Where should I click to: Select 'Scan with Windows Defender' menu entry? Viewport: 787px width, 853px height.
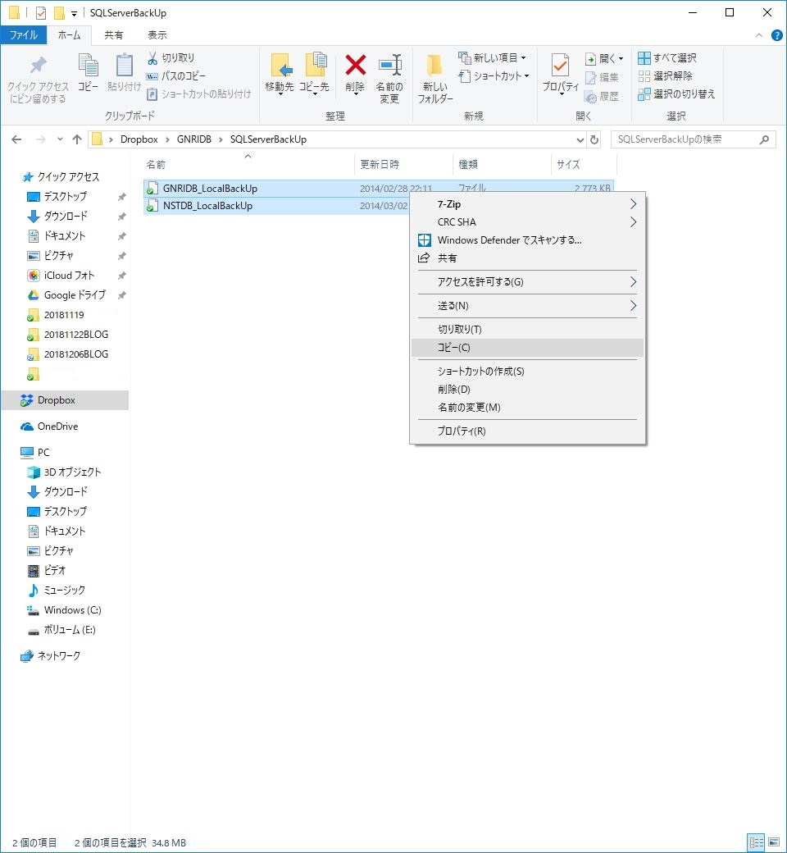(x=509, y=240)
